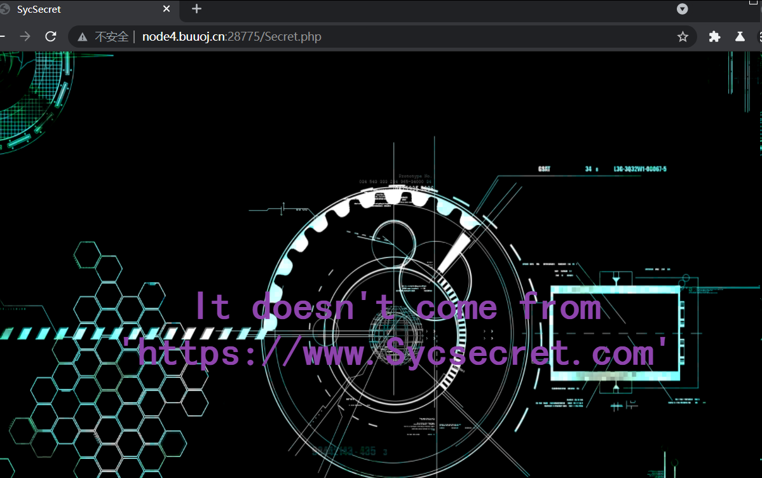The width and height of the screenshot is (762, 478).
Task: Click the 'https://www.Sycsecret.com' text
Action: coord(395,353)
